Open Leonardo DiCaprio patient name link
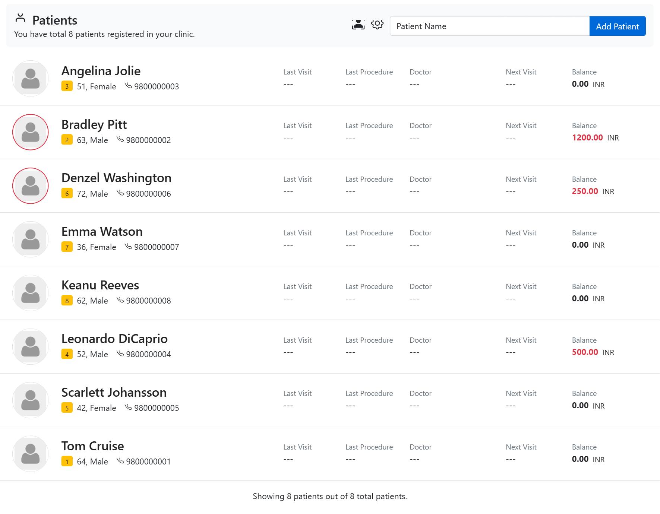The height and width of the screenshot is (514, 660). coord(114,339)
